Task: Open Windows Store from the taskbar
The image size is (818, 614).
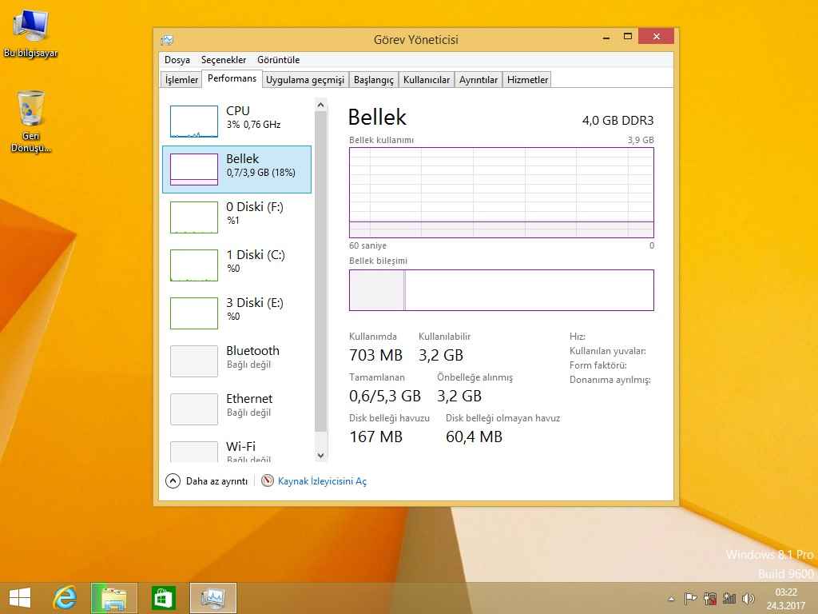Action: [164, 597]
